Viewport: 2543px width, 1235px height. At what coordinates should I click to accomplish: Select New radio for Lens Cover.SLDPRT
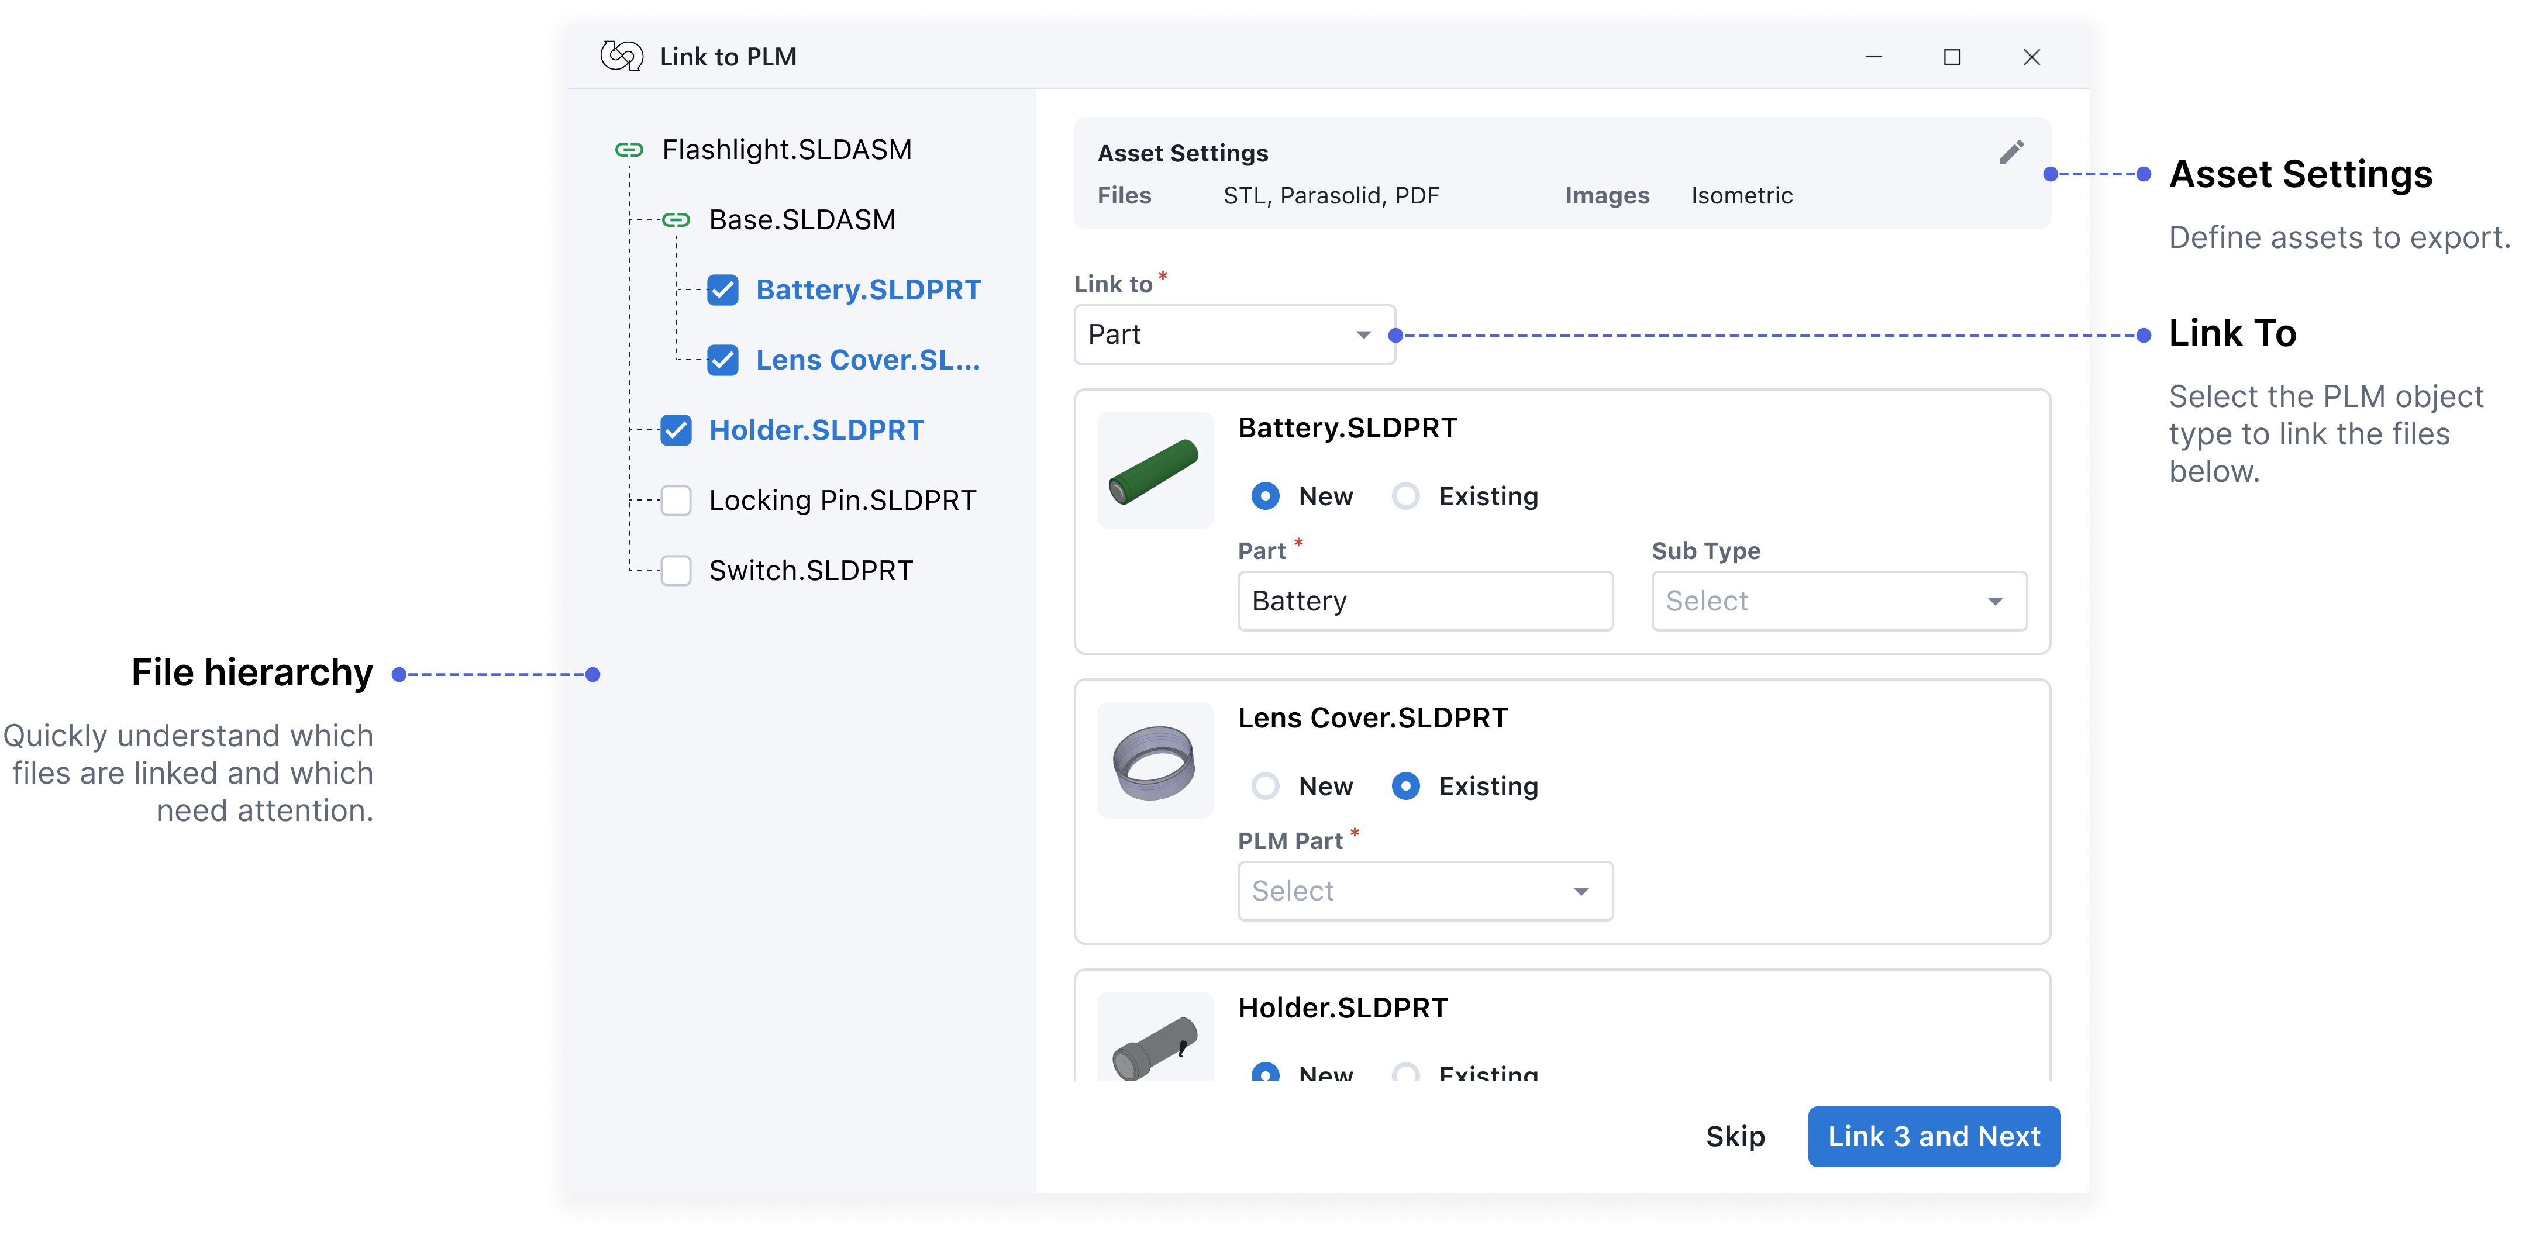[1264, 787]
